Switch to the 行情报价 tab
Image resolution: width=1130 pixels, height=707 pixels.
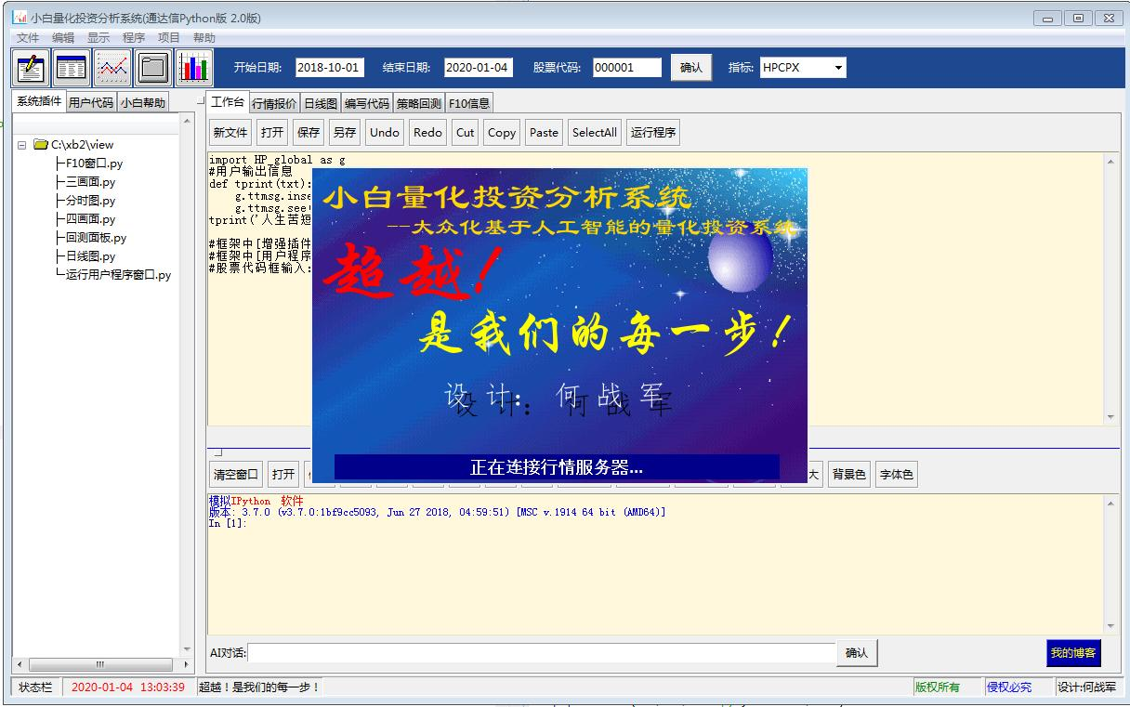click(x=272, y=103)
